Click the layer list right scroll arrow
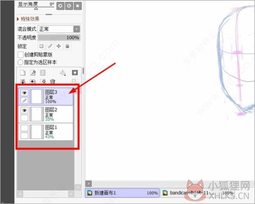This screenshot has width=255, height=204. pos(71,194)
